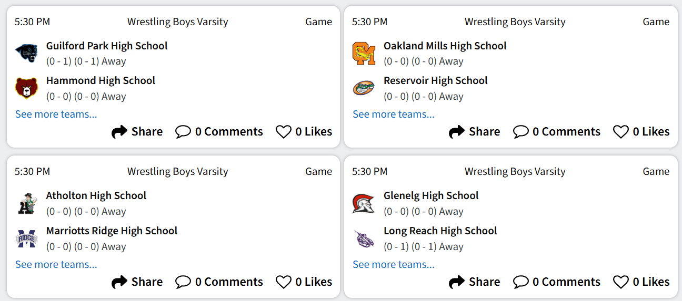Screen dimensions: 682x301
Task: Click the Marriotts Ridge logo
Action: (26, 238)
